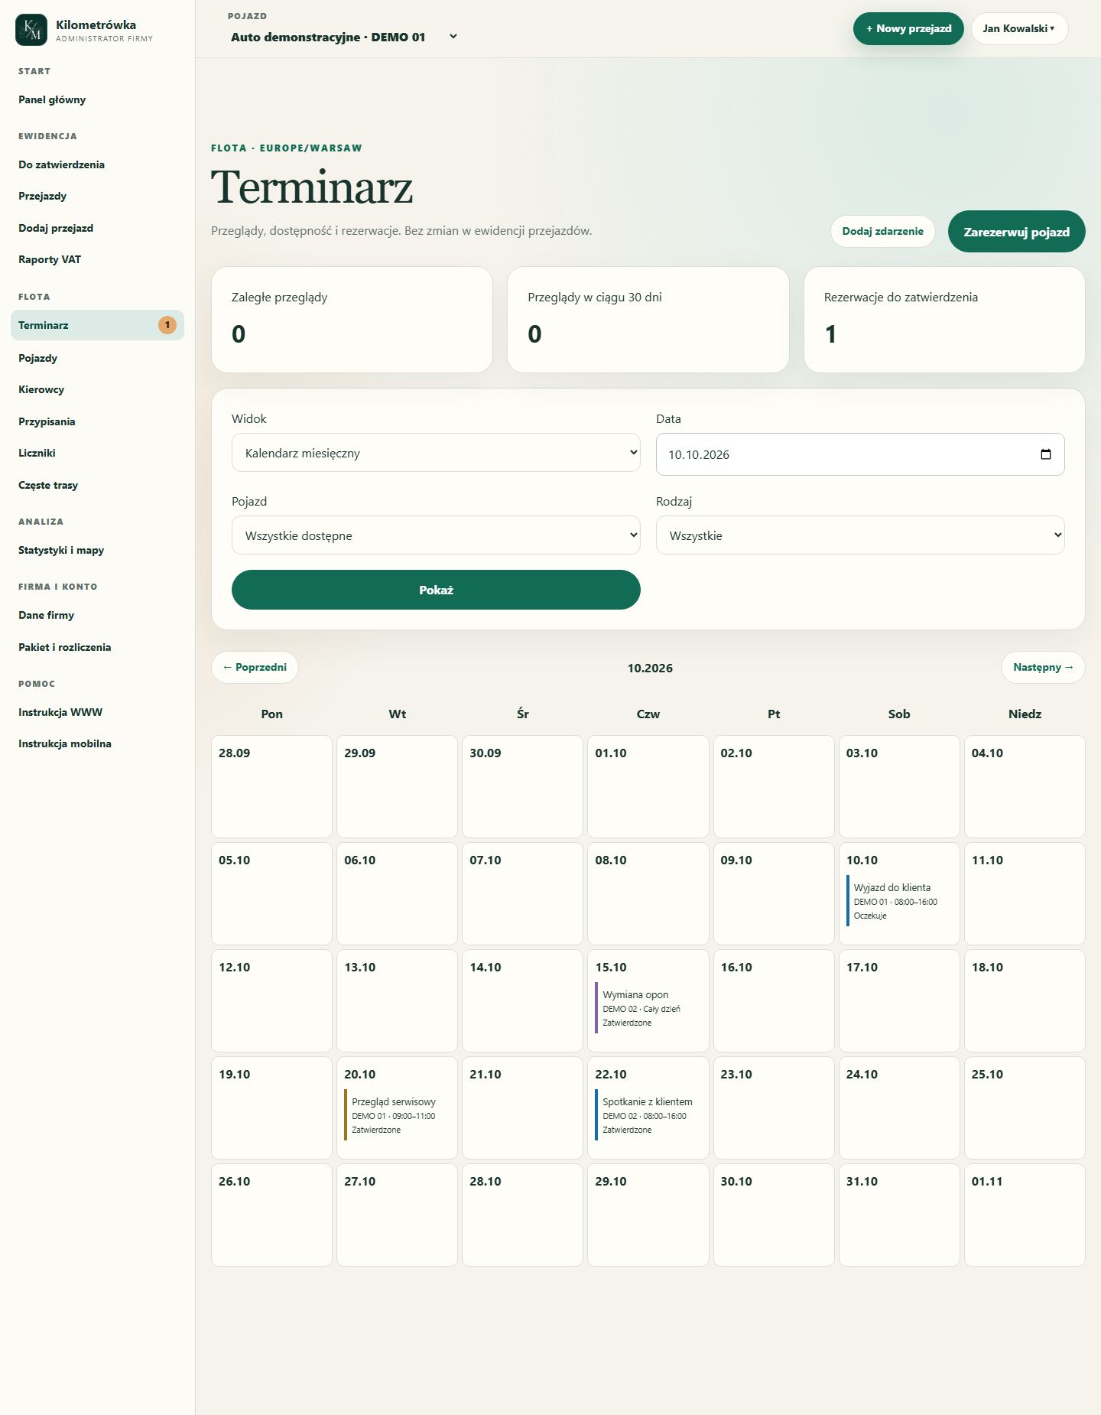
Task: Click the 10.2026 month label
Action: pos(650,668)
